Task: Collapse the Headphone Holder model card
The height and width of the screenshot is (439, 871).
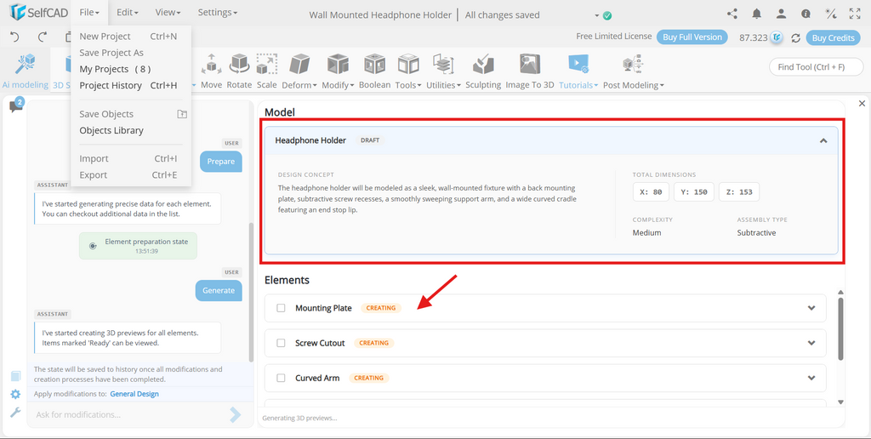Action: 823,140
